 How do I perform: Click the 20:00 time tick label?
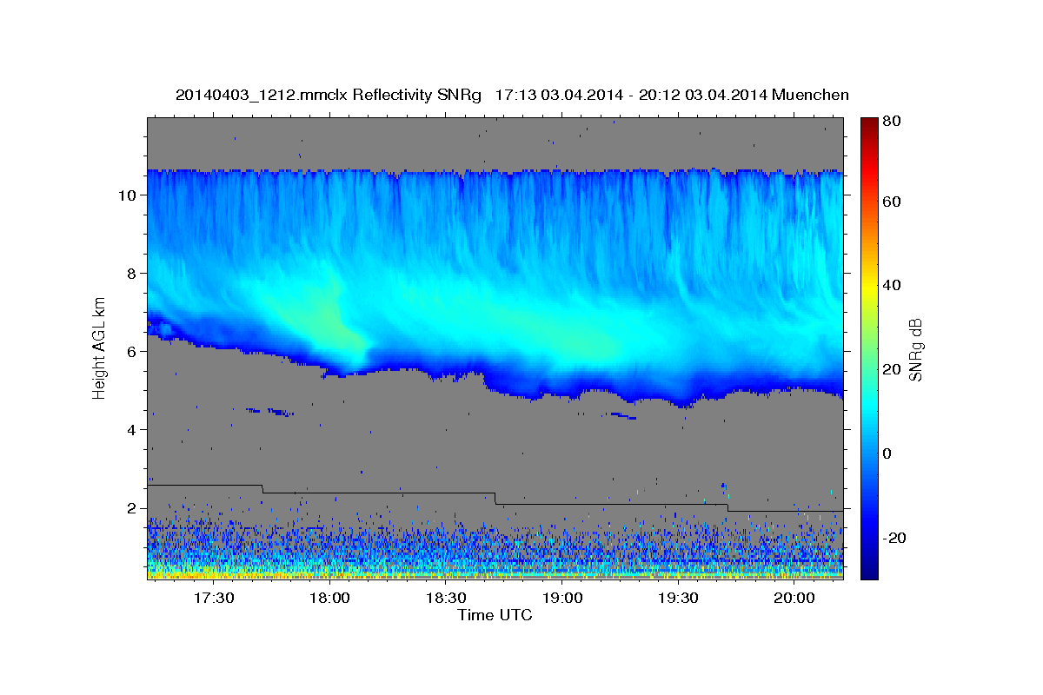pos(794,598)
